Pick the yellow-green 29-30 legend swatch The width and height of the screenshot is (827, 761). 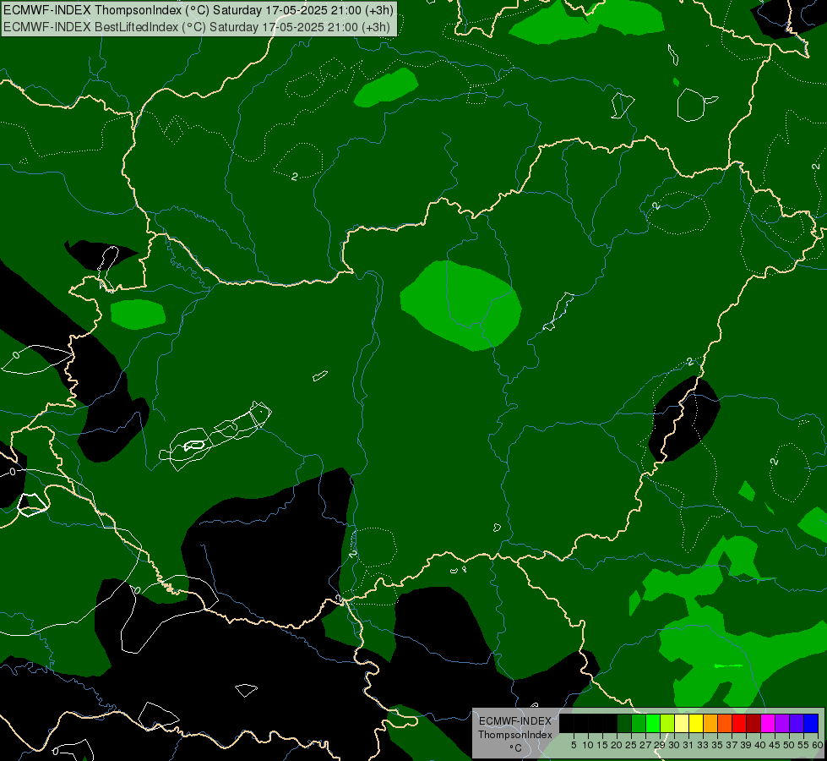tap(667, 723)
